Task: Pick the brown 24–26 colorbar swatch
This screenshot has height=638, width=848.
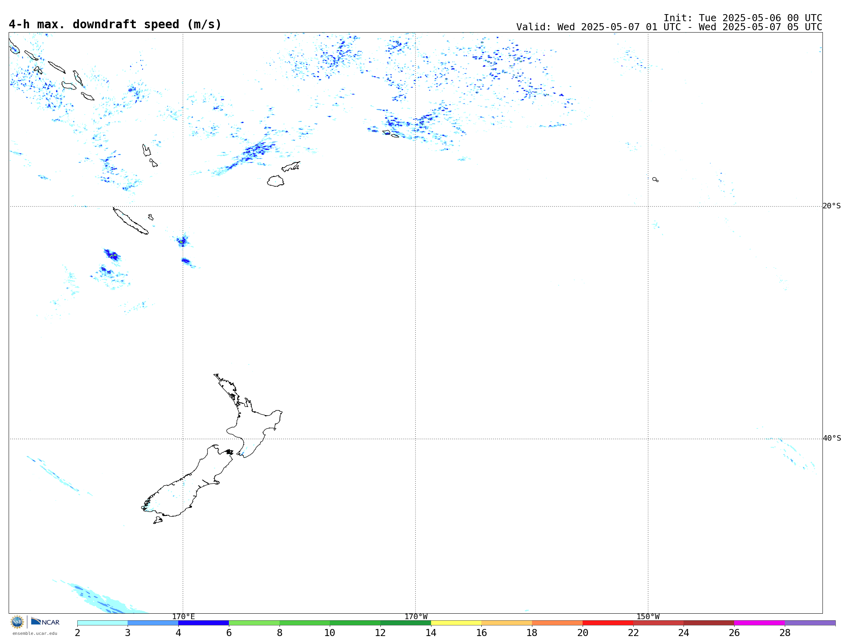Action: click(709, 623)
